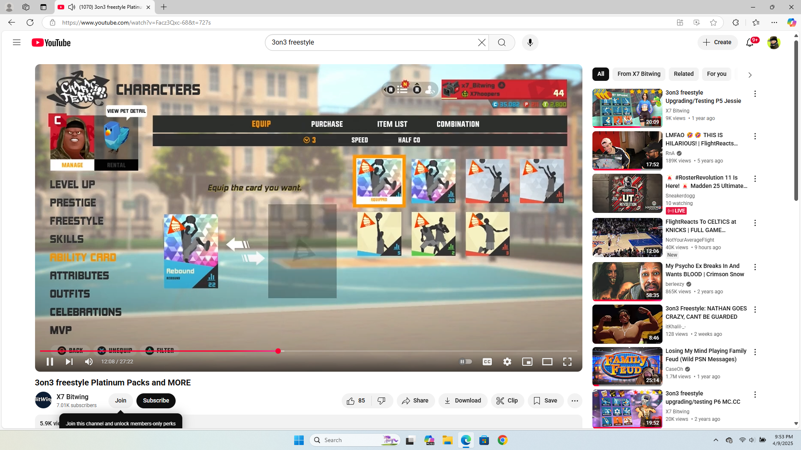801x450 pixels.
Task: Open Upgrading/Testing P5 Jessie video thumbnail
Action: pos(627,108)
